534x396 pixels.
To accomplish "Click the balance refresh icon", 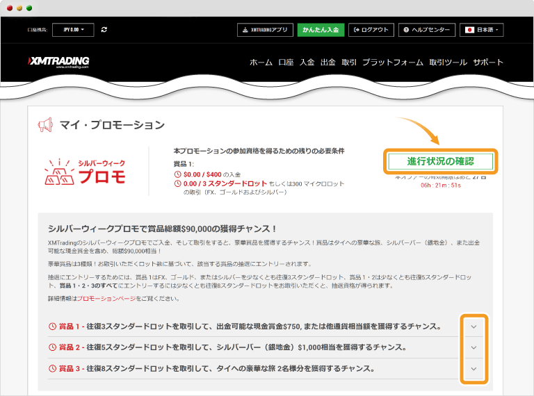I will click(x=104, y=30).
